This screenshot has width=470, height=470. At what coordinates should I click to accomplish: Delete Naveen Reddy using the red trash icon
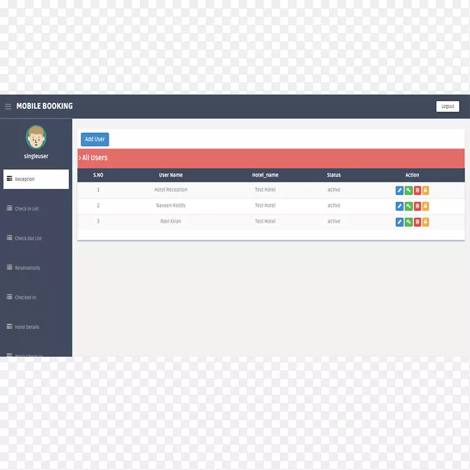coord(417,206)
